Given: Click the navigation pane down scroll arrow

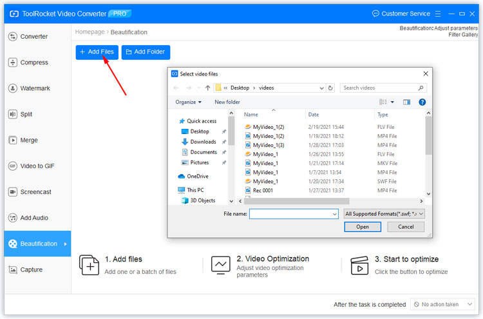Looking at the screenshot, I should point(231,201).
